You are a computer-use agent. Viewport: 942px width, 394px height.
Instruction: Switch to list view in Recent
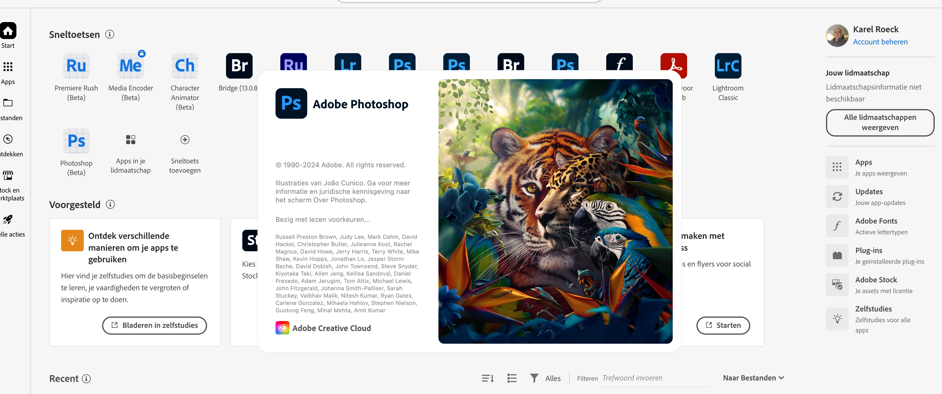[512, 378]
